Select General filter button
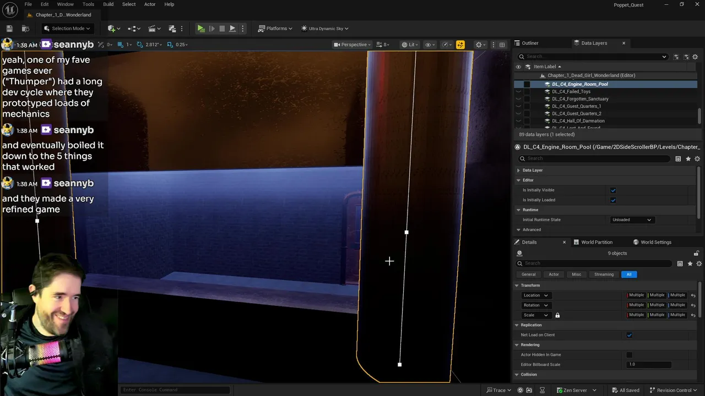This screenshot has height=396, width=705. (528, 274)
